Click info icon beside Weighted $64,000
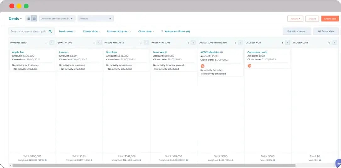 click(187, 160)
